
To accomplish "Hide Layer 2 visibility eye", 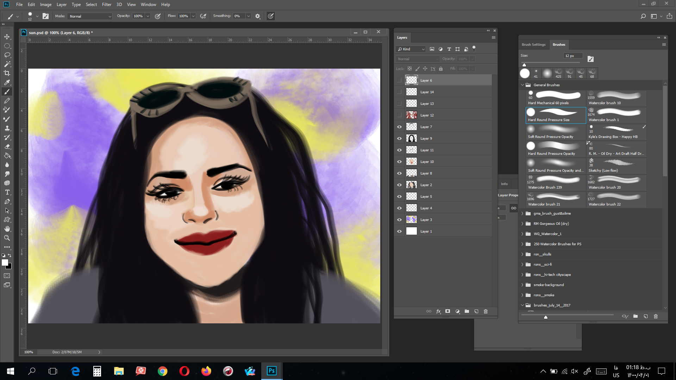I will pos(399,185).
